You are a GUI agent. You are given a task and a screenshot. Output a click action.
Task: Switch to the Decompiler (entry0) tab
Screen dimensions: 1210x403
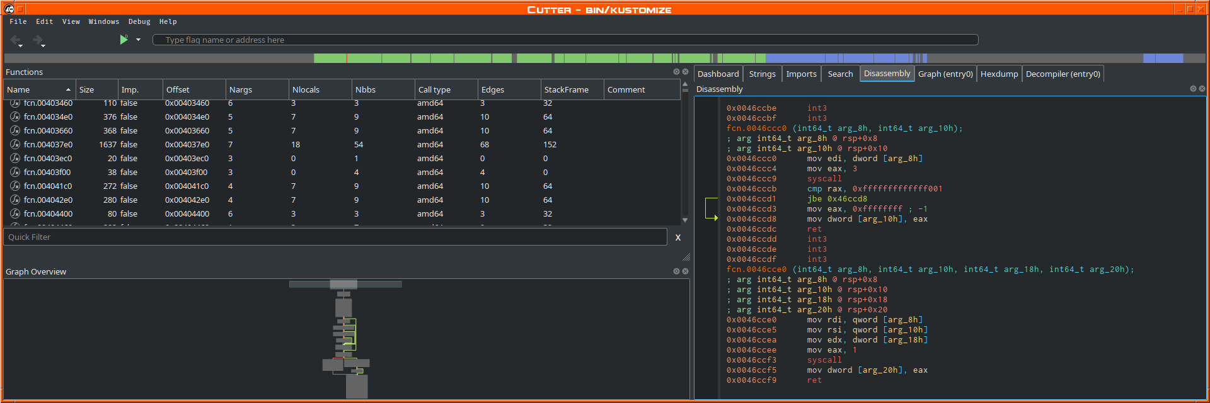(1063, 74)
